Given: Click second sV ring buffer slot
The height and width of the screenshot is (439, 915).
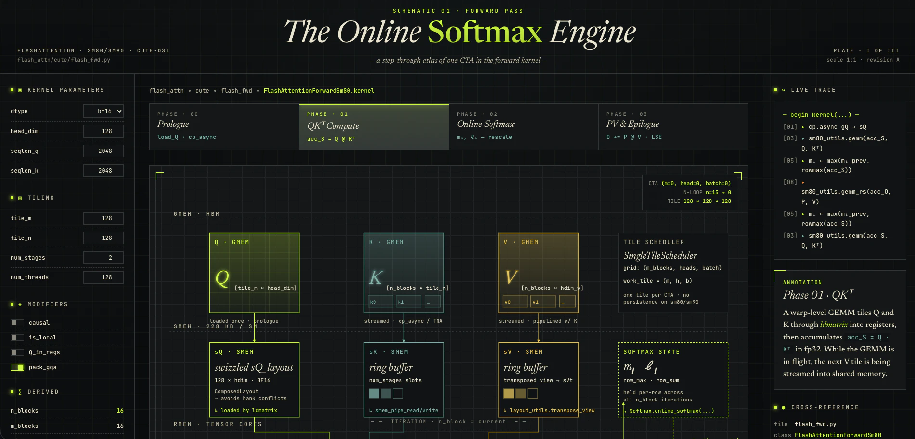Looking at the screenshot, I should pyautogui.click(x=521, y=393).
